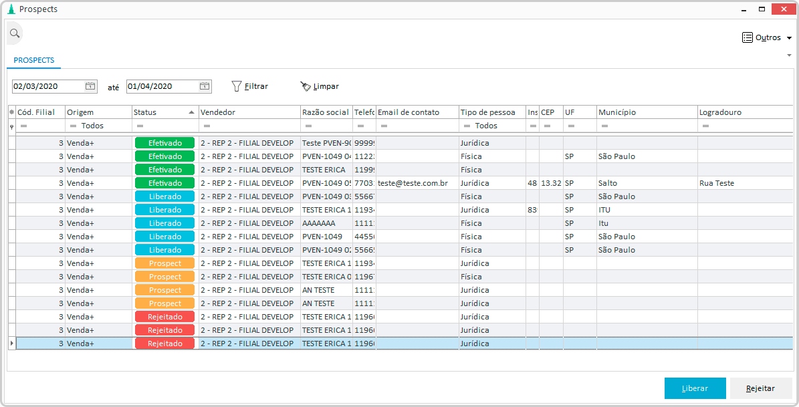Click the Rejeitar button

pos(761,388)
